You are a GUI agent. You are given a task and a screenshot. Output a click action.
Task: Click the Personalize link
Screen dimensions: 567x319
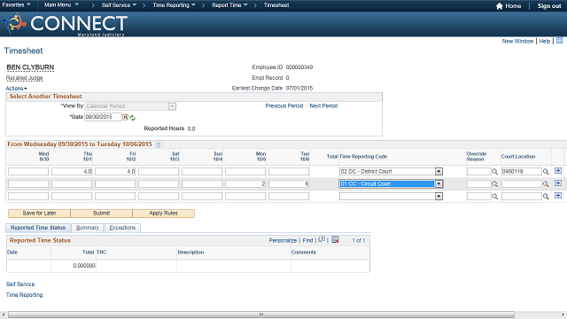coord(283,240)
